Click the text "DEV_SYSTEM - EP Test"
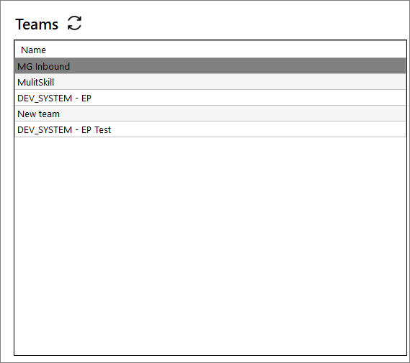This screenshot has height=363, width=410. 64,129
